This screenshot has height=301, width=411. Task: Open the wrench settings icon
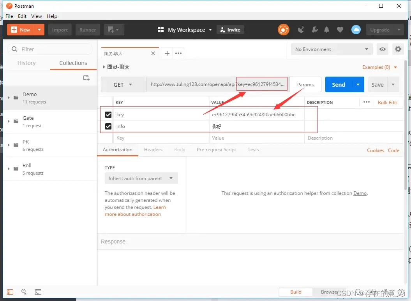click(x=314, y=30)
